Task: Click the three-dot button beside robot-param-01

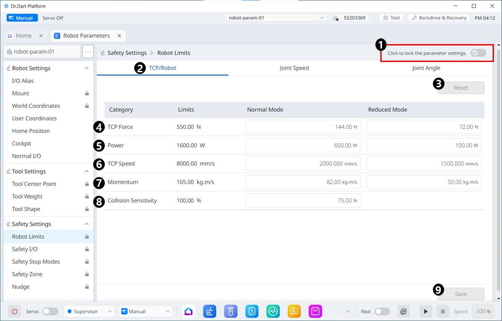Action: (x=88, y=52)
